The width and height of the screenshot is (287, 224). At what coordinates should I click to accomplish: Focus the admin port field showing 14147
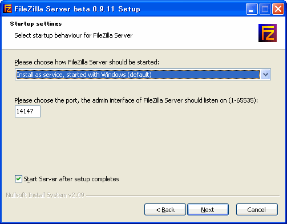click(27, 111)
